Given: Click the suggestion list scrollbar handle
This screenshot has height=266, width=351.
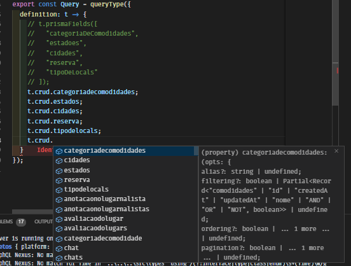Looking at the screenshot, I should tap(196, 151).
